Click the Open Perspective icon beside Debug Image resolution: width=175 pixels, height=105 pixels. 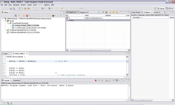tap(155, 8)
